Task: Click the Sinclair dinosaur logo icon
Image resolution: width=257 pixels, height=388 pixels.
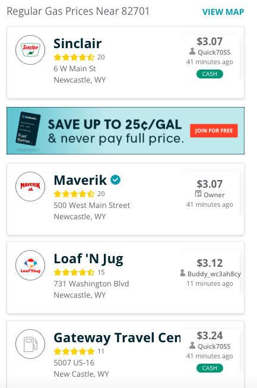Action: pos(30,50)
